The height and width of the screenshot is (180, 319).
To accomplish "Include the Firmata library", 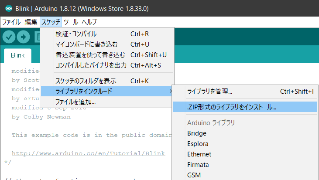I will (245, 165).
